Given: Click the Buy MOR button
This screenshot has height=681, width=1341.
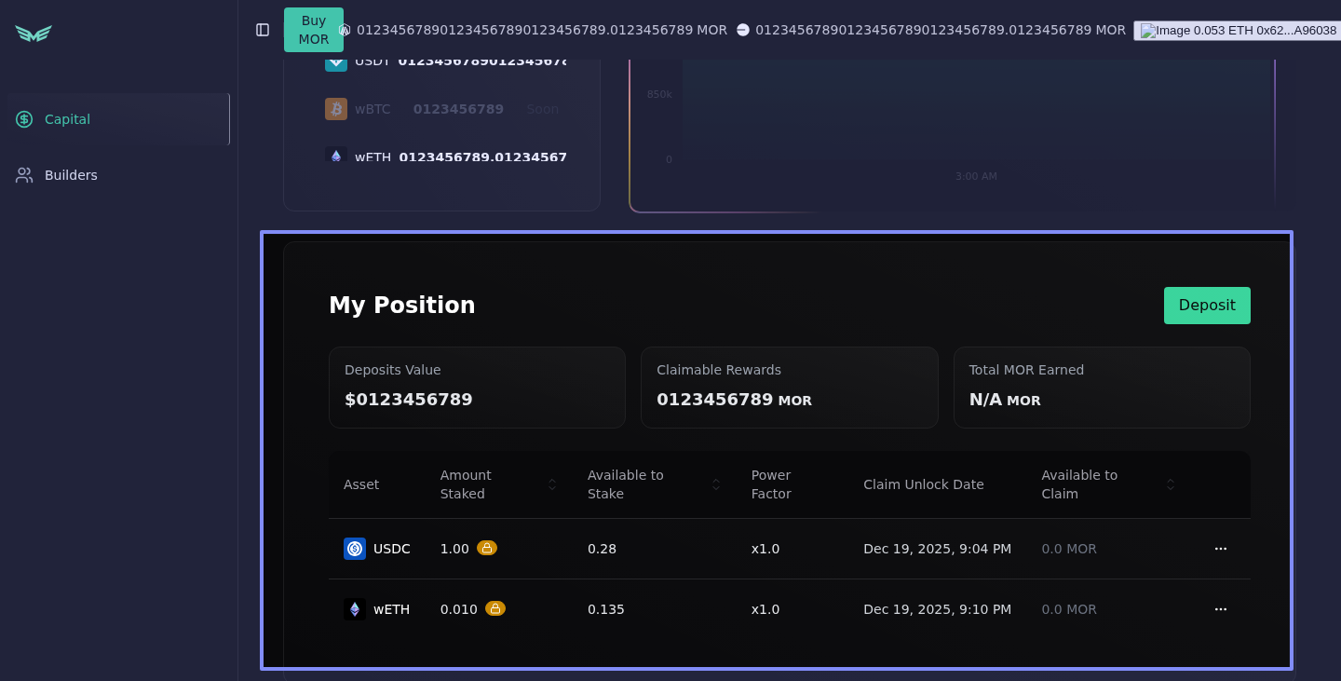Looking at the screenshot, I should [x=314, y=30].
